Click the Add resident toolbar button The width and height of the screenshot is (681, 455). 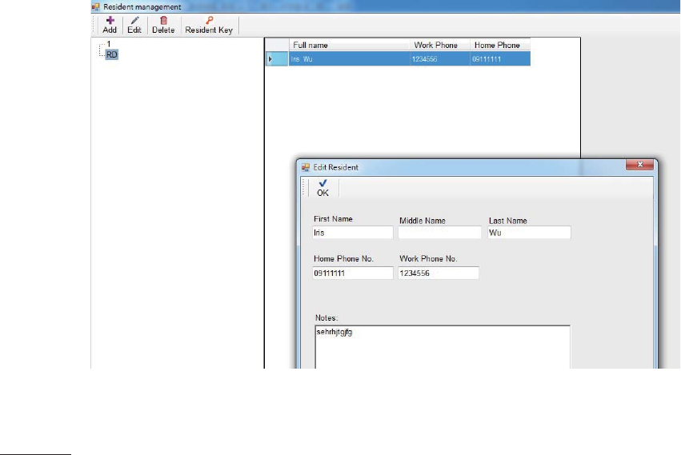pos(110,25)
